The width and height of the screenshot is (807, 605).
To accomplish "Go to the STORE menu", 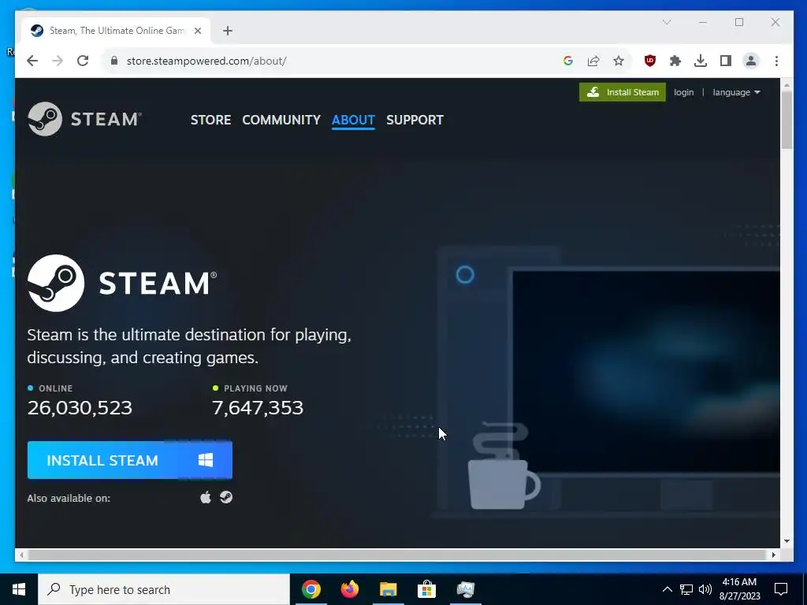I will coord(210,120).
